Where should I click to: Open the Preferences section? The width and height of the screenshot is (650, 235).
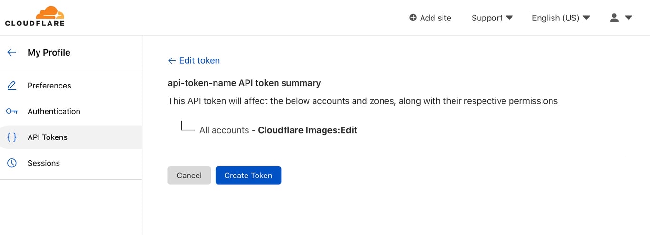49,86
